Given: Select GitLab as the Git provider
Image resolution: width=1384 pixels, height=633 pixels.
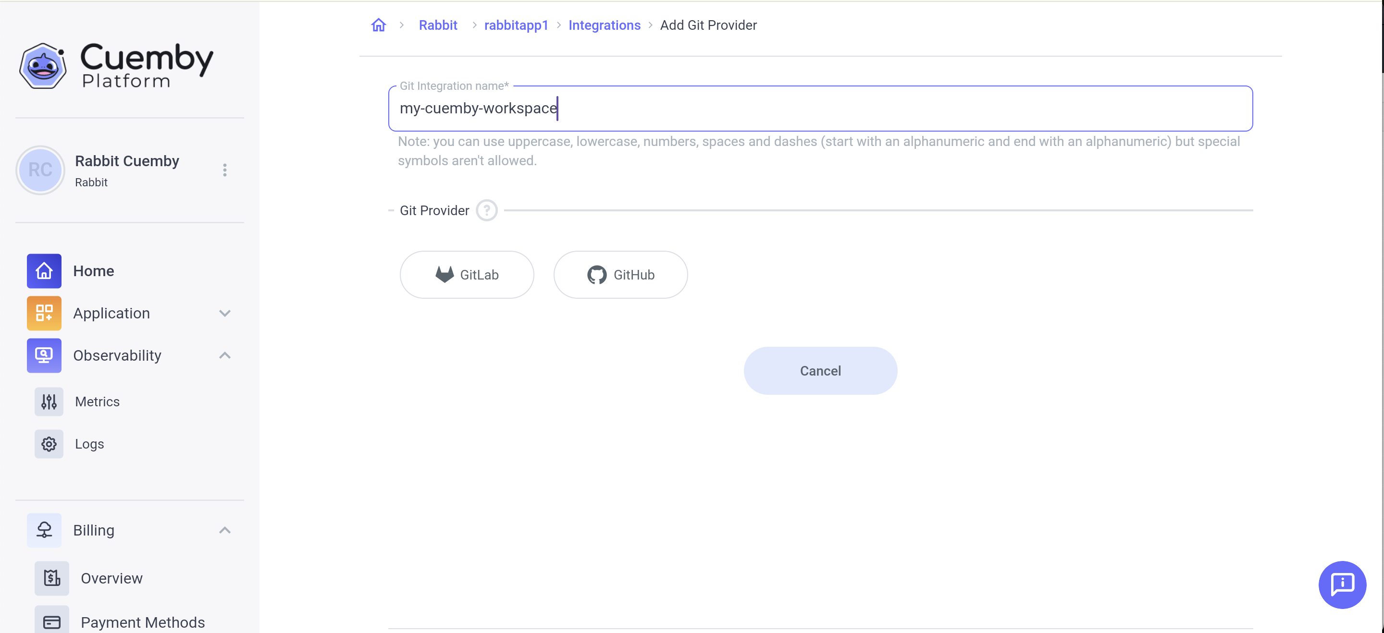Looking at the screenshot, I should tap(466, 275).
